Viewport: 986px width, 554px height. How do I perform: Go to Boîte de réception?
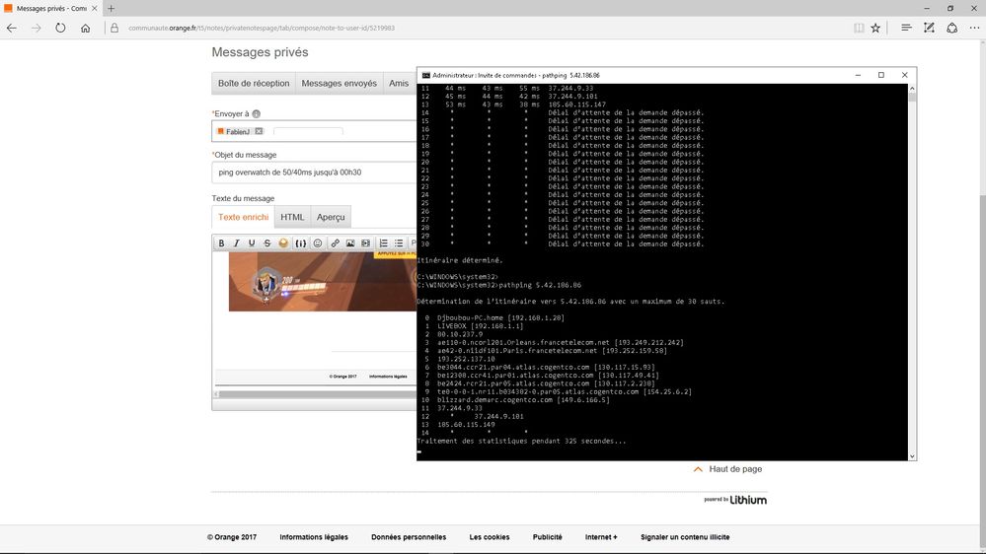pos(254,84)
